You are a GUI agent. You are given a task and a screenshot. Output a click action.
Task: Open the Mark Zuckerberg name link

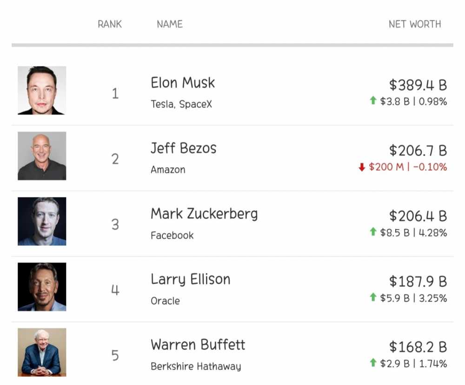pos(204,214)
